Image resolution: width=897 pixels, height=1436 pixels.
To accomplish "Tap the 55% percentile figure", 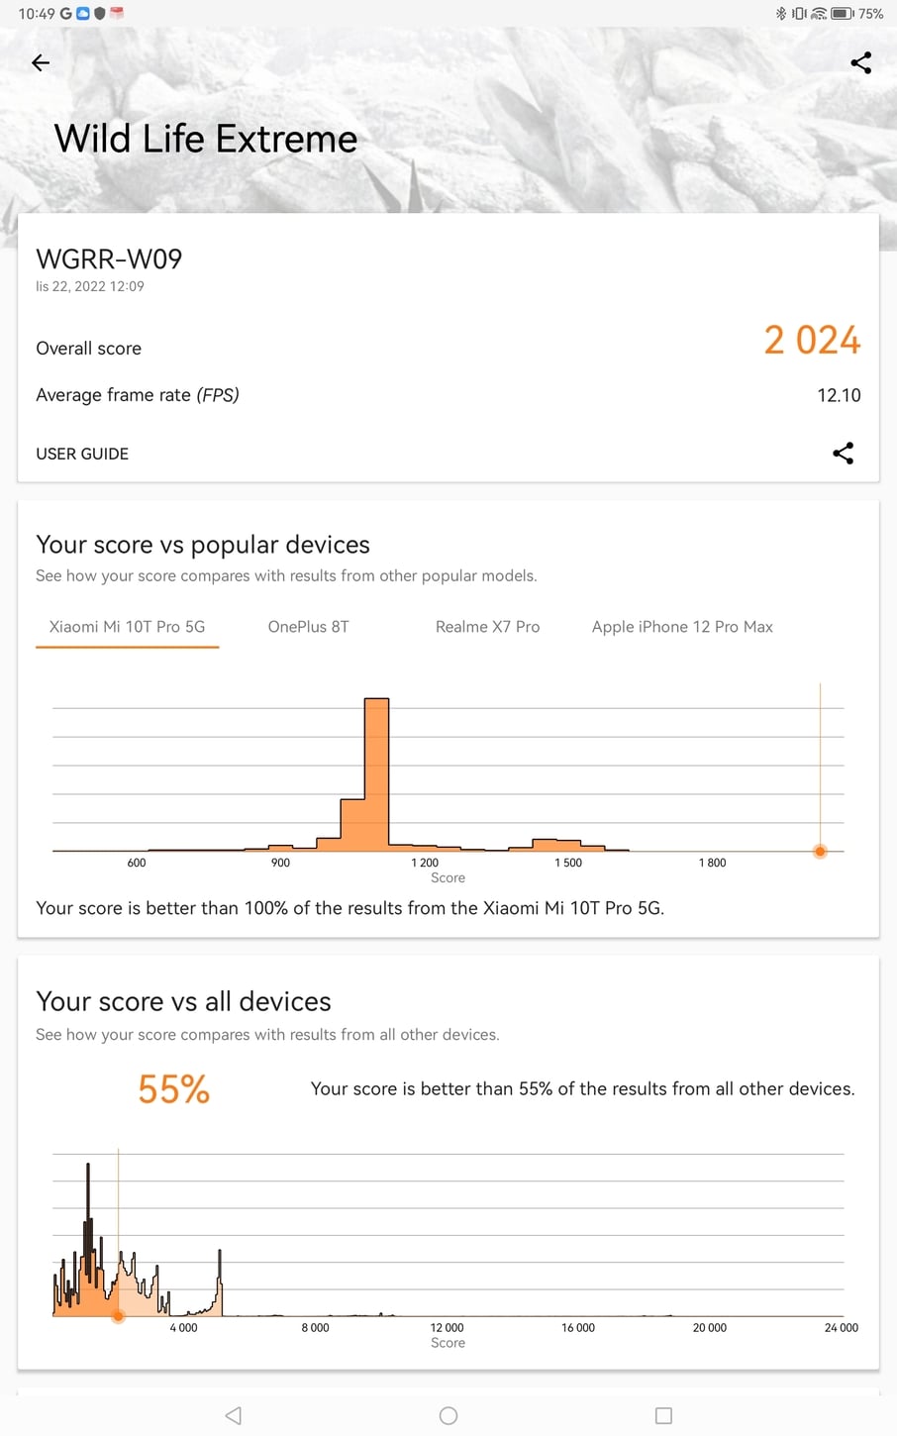I will point(174,1090).
